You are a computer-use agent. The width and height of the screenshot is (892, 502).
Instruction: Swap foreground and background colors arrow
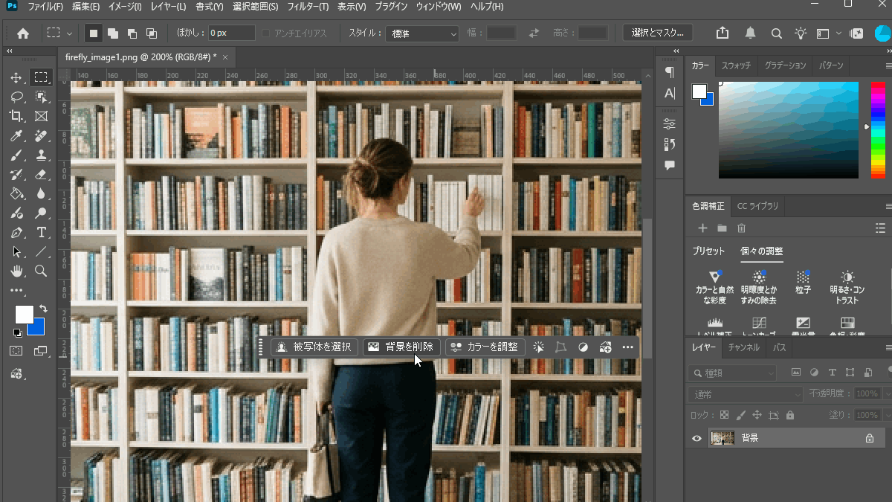coord(42,309)
